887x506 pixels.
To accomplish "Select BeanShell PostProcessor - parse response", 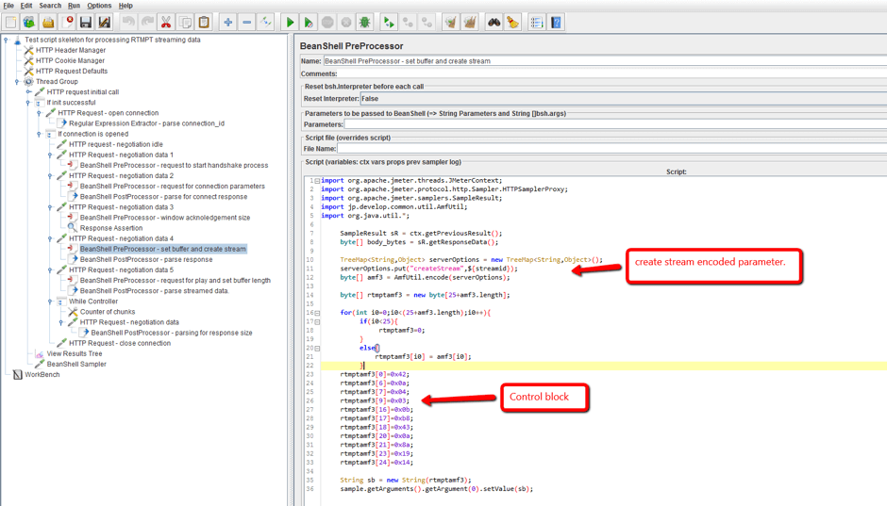I will coord(146,260).
